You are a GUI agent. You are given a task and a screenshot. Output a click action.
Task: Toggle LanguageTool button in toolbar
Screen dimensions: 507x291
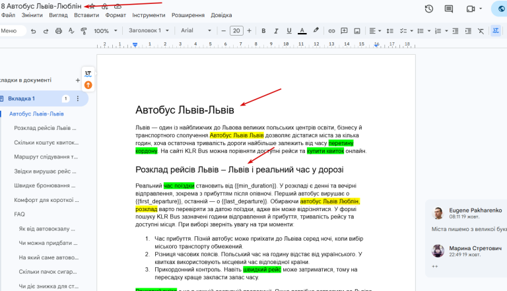click(x=495, y=31)
